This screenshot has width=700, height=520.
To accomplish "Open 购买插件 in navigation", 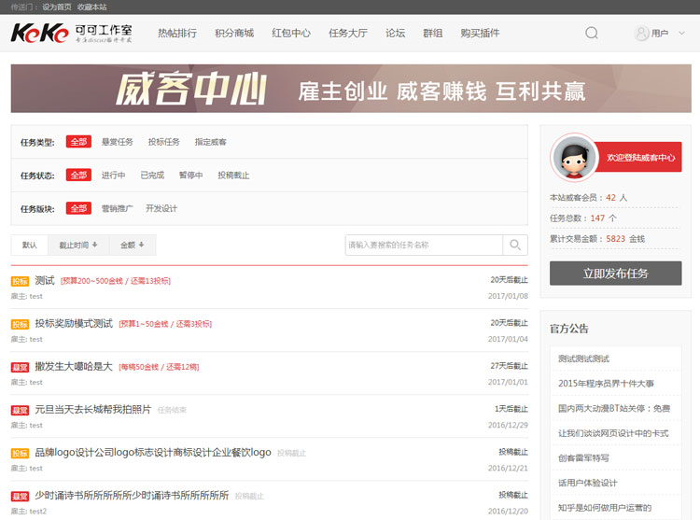I will tap(480, 33).
